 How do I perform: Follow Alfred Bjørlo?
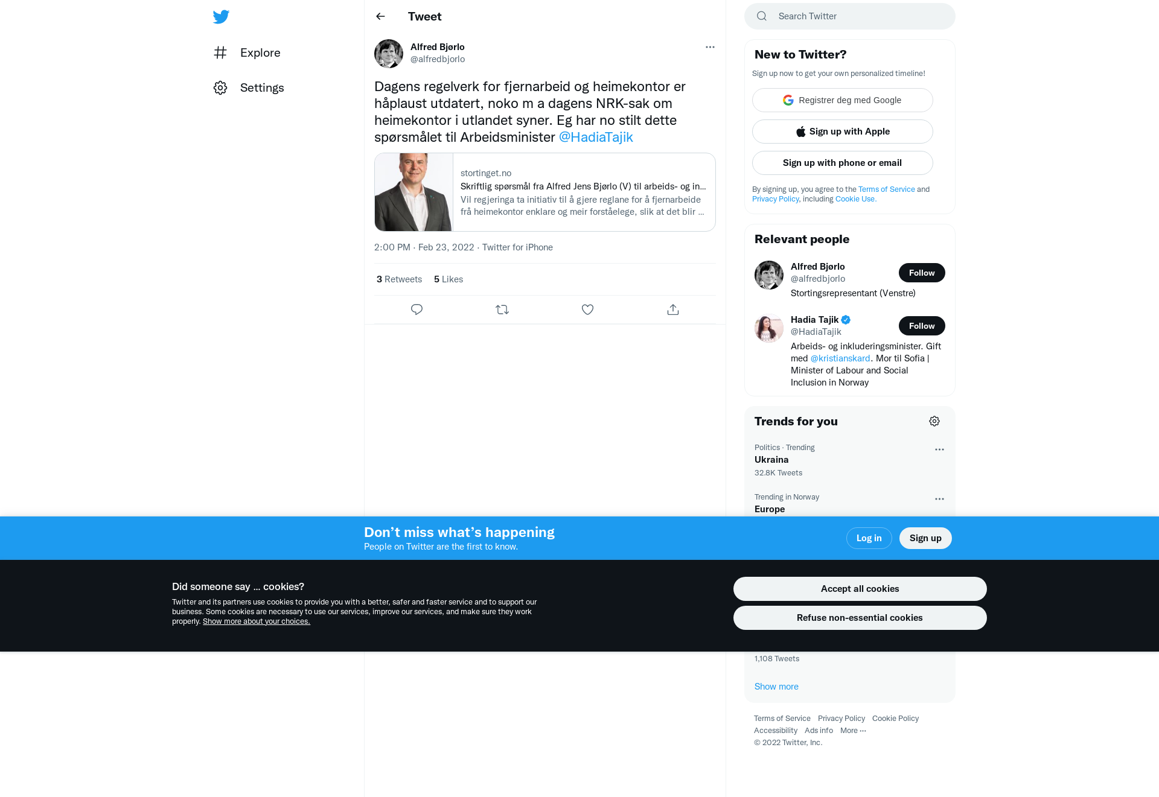(922, 273)
